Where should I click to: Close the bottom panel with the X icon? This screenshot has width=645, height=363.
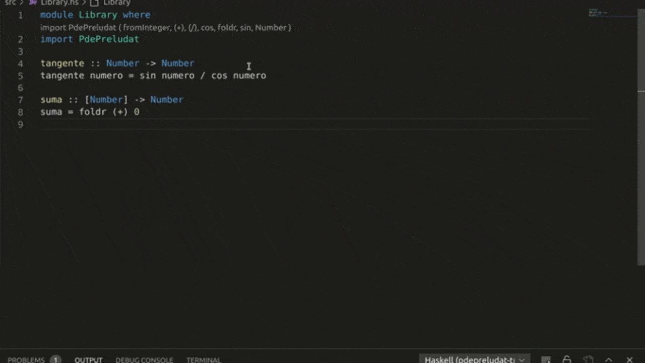[629, 359]
